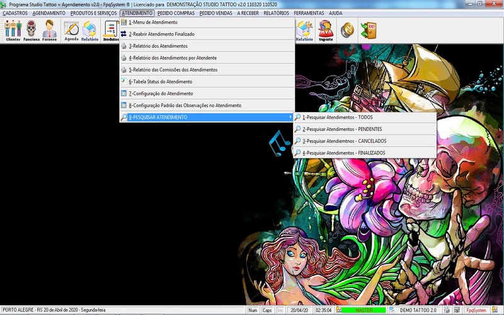Choose 5-Relatório das Comissões dos Atendimentos
Screen dimensions: 504x315
[x=207, y=70]
